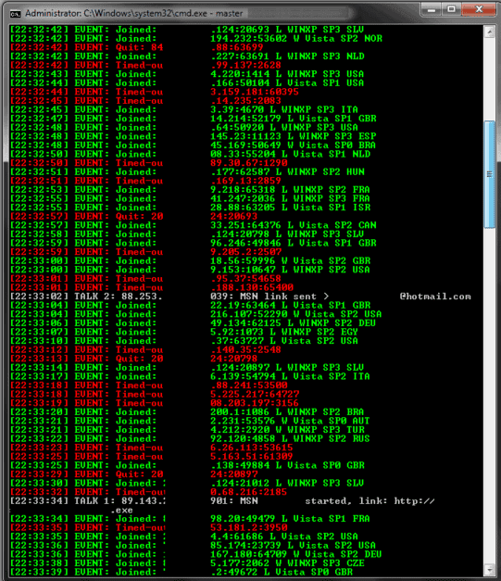The height and width of the screenshot is (581, 501).
Task: Select the red address "3.159.181:60395"
Action: (x=255, y=92)
